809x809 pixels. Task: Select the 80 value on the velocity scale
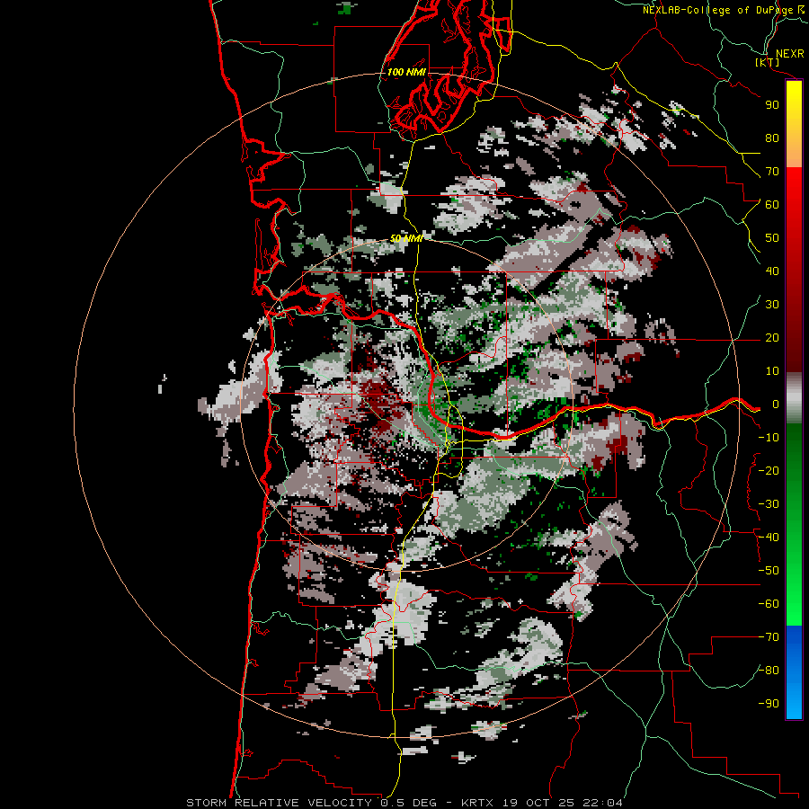pos(772,138)
